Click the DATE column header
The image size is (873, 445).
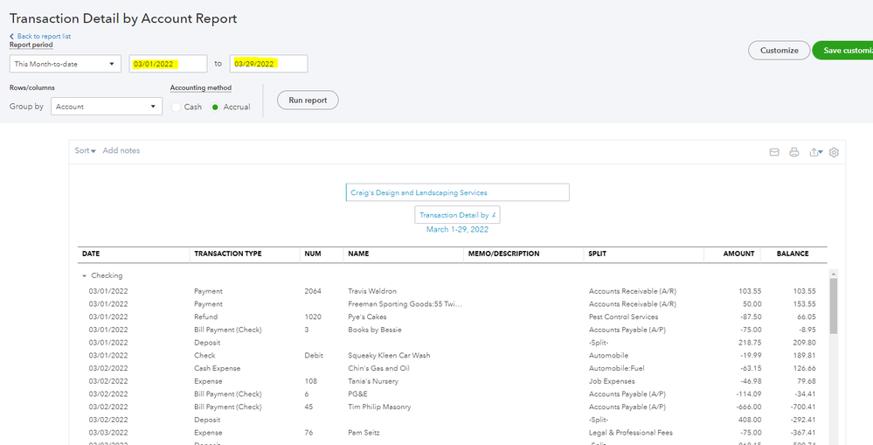pos(91,254)
